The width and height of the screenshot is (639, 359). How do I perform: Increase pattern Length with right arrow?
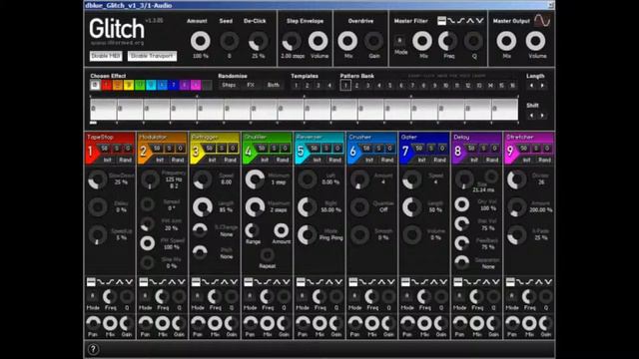click(x=542, y=86)
